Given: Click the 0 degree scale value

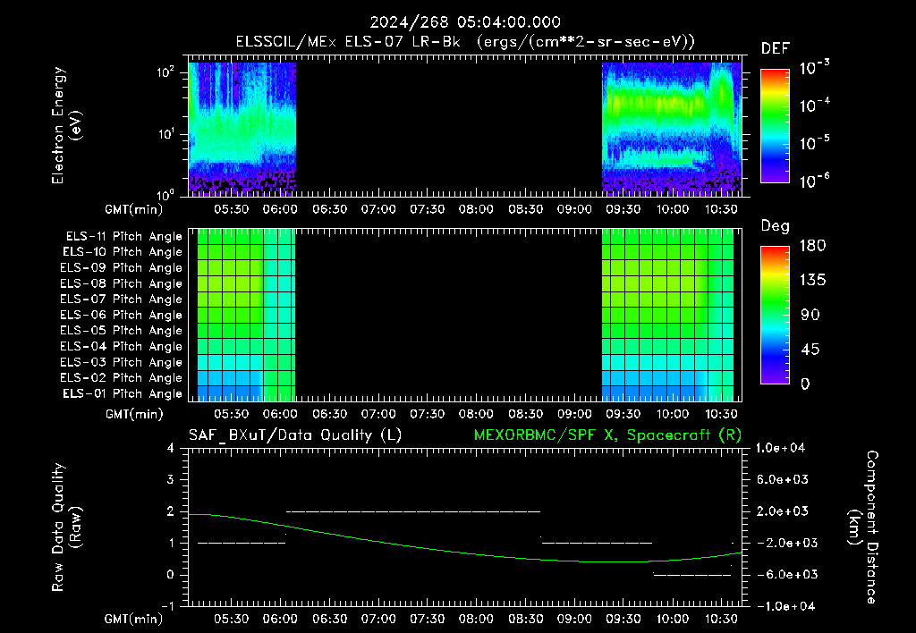Looking at the screenshot, I should 805,384.
